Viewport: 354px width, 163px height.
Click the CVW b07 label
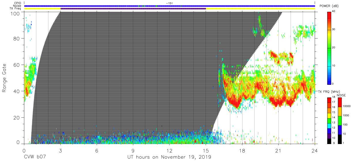tap(35, 157)
